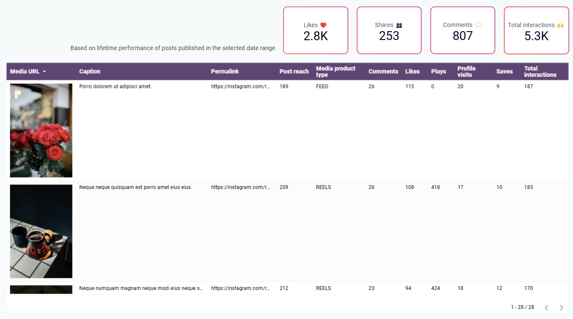Viewport: 573px width, 319px height.
Task: Click caption starting 'Neque neque quisquam est'
Action: (x=135, y=187)
